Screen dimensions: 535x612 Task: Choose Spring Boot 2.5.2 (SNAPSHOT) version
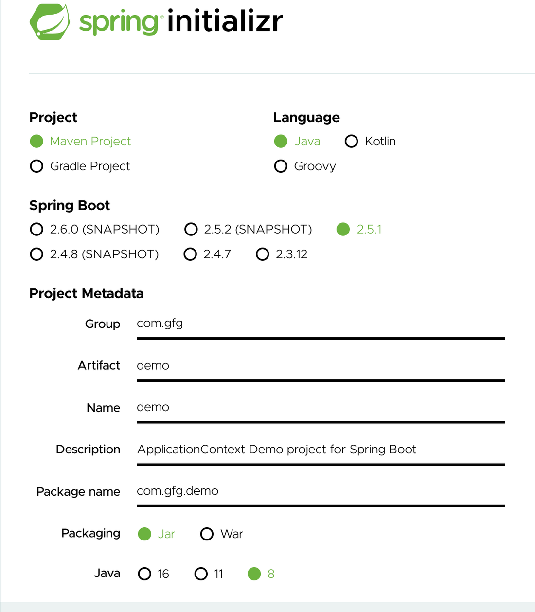(x=191, y=229)
